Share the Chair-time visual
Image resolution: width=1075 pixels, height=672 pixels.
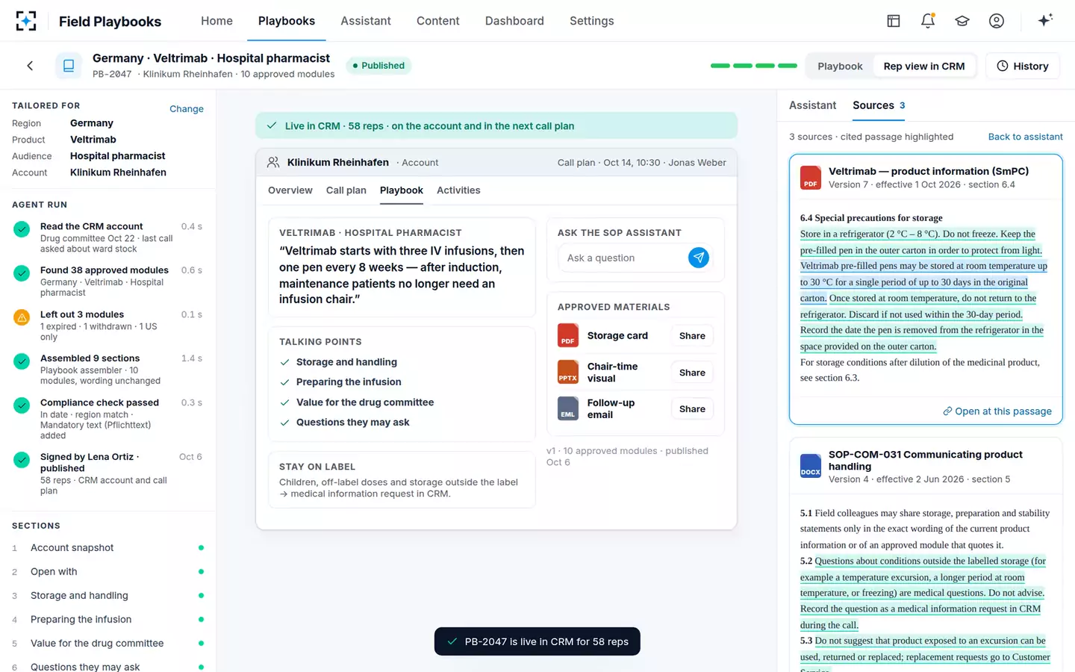[692, 373]
